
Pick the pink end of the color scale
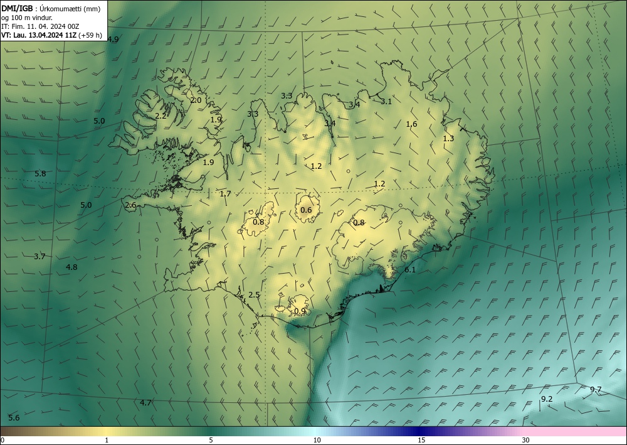(576, 431)
